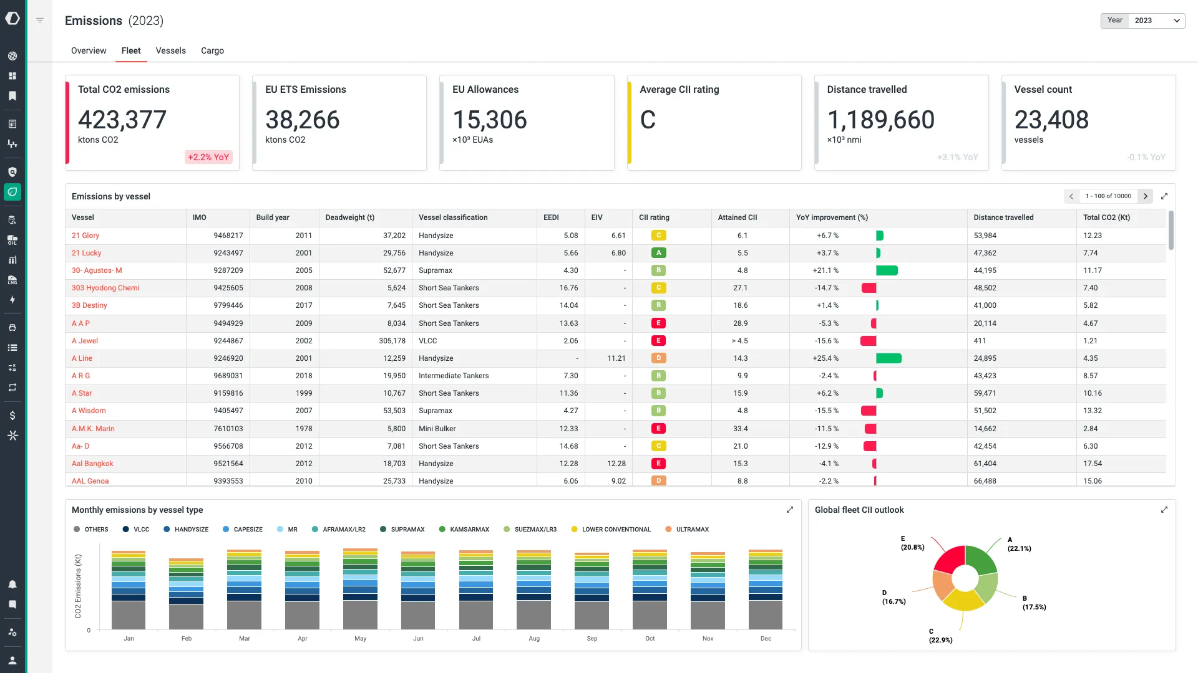Viewport: 1198px width, 673px height.
Task: Open the dashboard grid icon in the sidebar
Action: coord(12,75)
